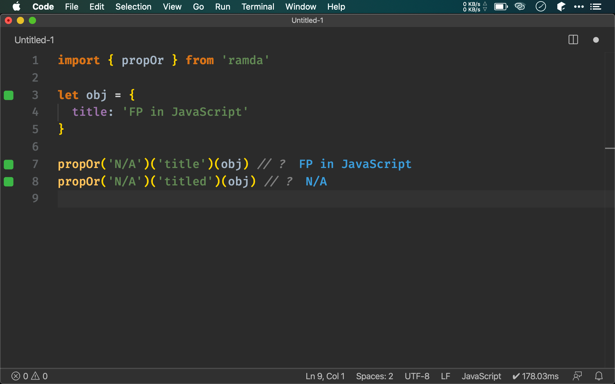The width and height of the screenshot is (615, 384).
Task: Click Ln 9, Col 1 go to line
Action: click(x=325, y=376)
